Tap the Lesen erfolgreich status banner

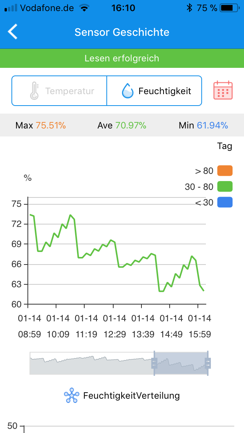point(122,58)
